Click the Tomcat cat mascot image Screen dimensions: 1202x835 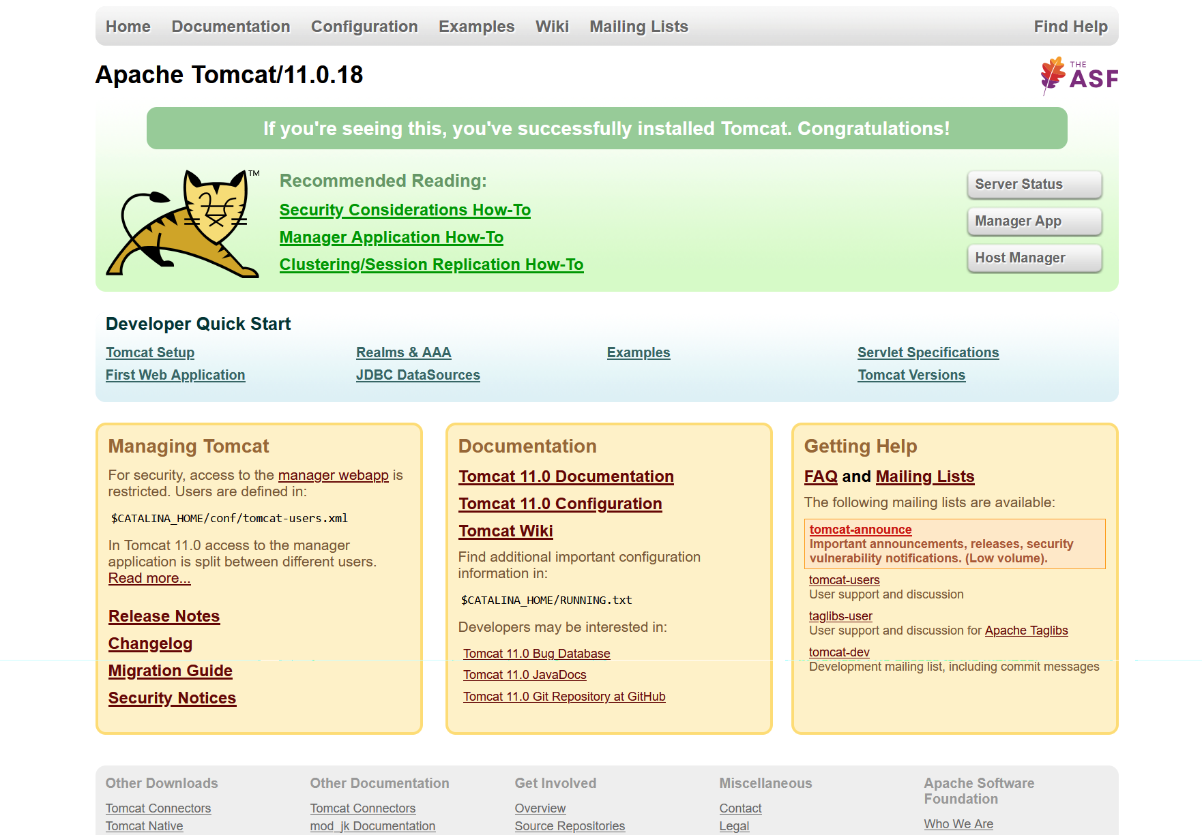click(183, 224)
